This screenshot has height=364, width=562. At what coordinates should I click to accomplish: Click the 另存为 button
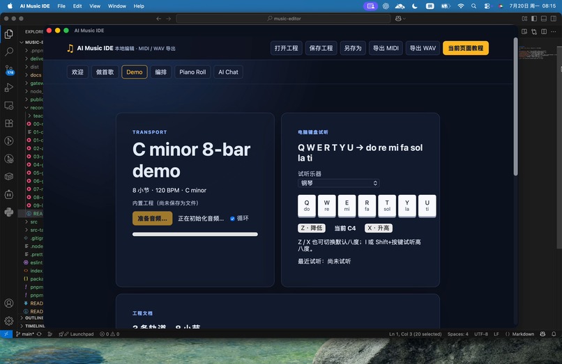[x=353, y=48]
